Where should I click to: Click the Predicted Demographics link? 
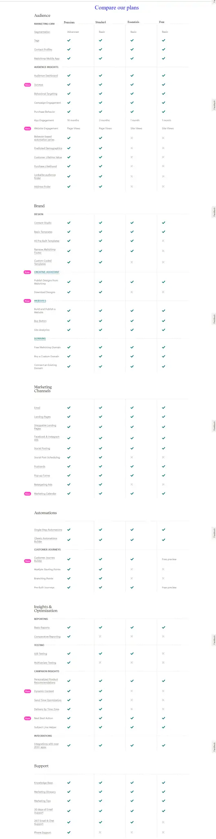[48, 148]
